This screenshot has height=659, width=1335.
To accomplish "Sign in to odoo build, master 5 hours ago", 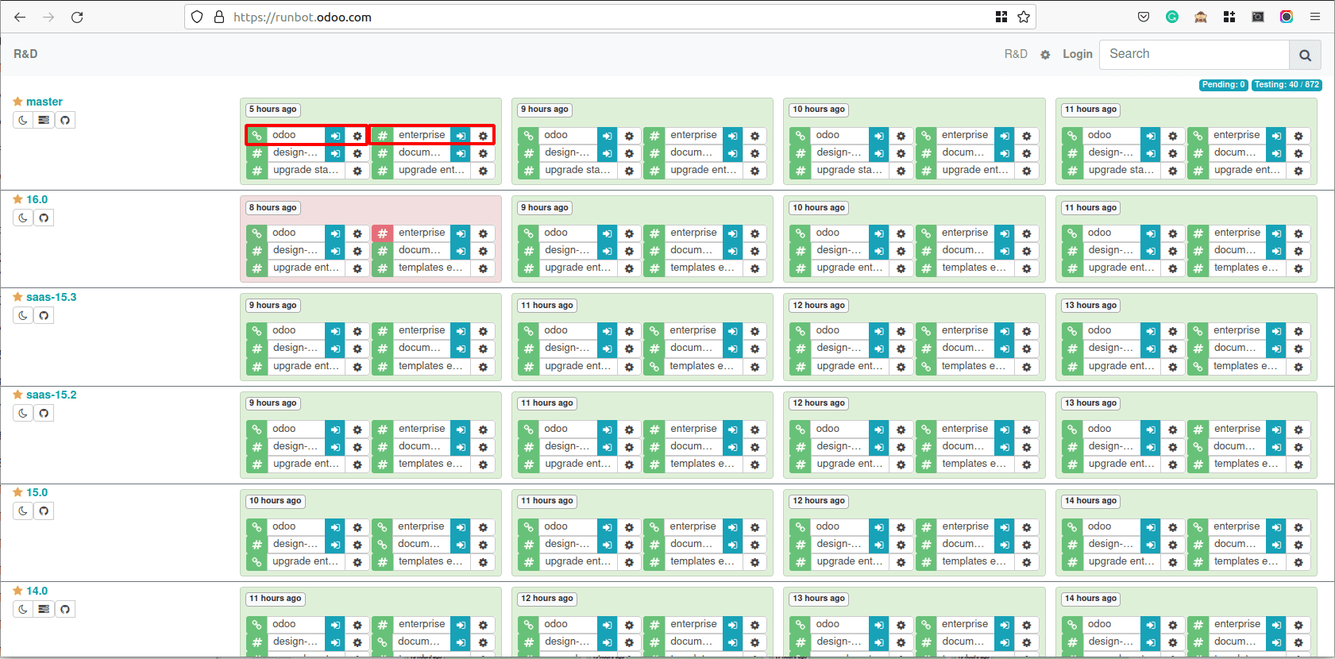I will coord(335,136).
